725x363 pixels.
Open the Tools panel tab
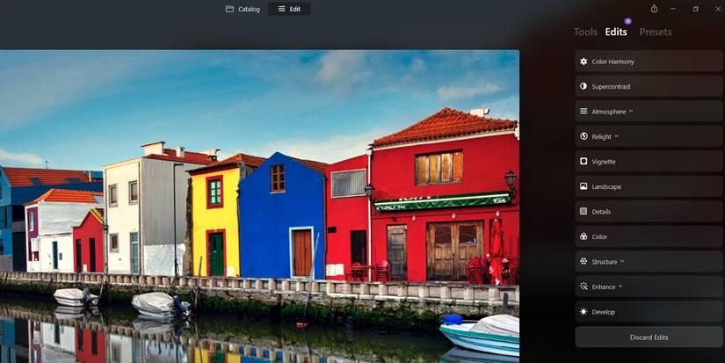point(585,32)
